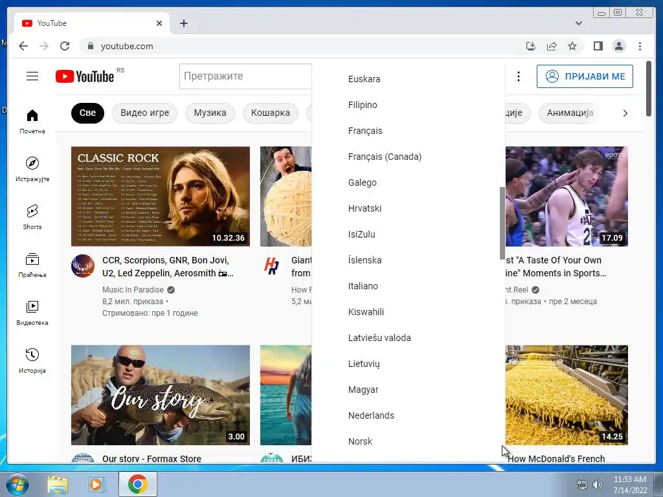Open Праћења subscriptions in sidebar

(x=32, y=265)
